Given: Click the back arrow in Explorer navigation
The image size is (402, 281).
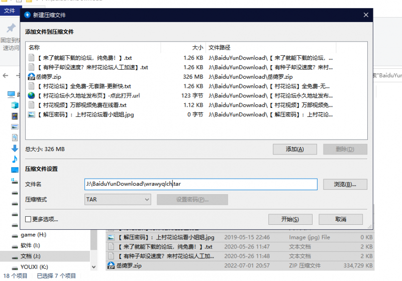Looking at the screenshot, I should point(6,76).
